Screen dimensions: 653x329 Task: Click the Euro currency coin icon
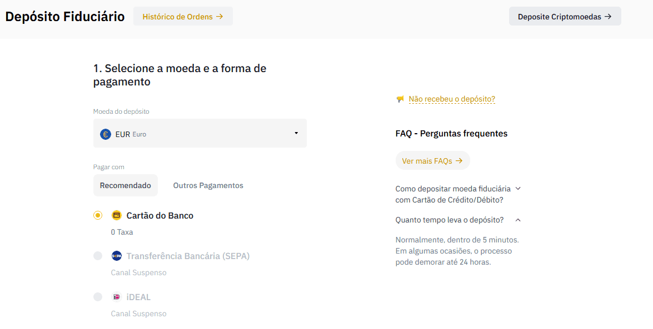coord(106,134)
